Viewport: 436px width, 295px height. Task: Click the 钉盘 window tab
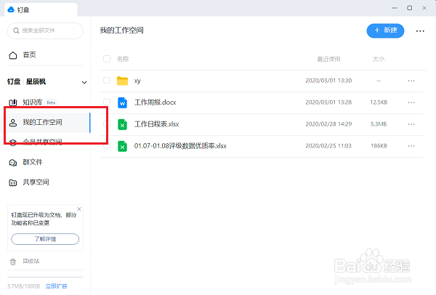point(41,10)
